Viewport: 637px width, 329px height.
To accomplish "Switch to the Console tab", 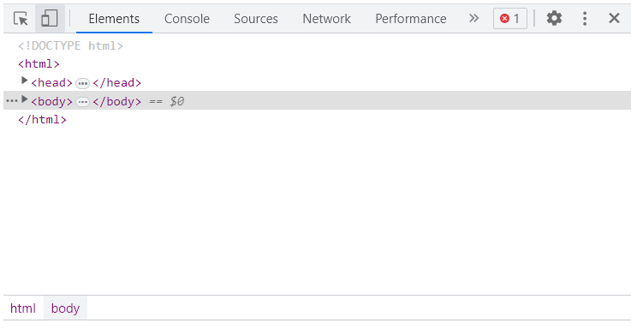I will click(x=187, y=19).
